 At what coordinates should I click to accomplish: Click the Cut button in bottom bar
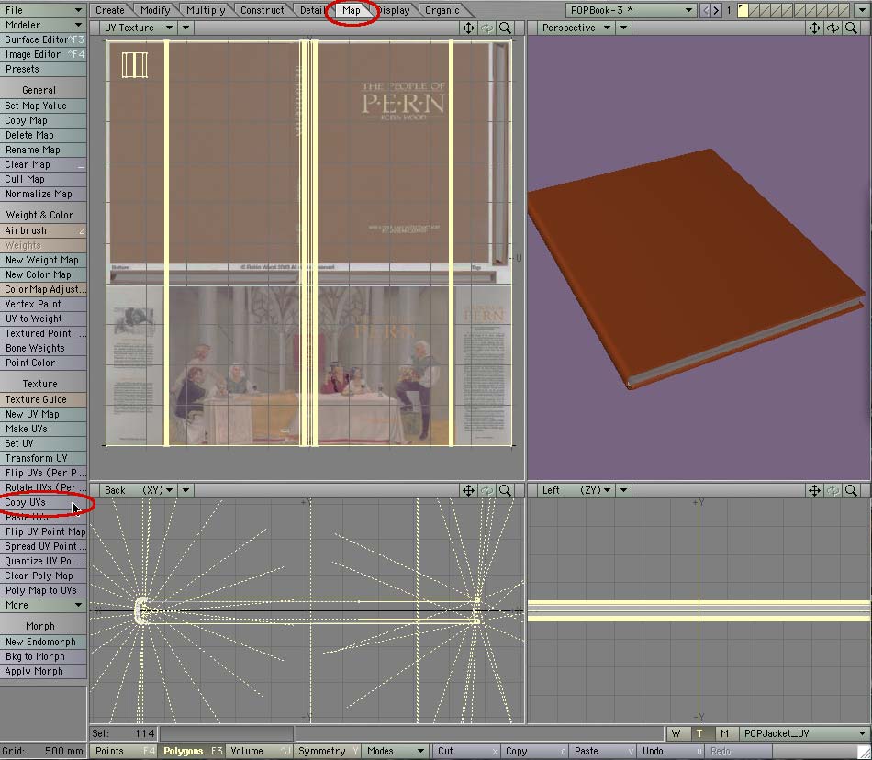click(466, 751)
